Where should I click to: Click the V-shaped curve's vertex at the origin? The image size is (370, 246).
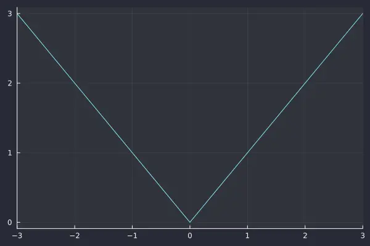[190, 222]
